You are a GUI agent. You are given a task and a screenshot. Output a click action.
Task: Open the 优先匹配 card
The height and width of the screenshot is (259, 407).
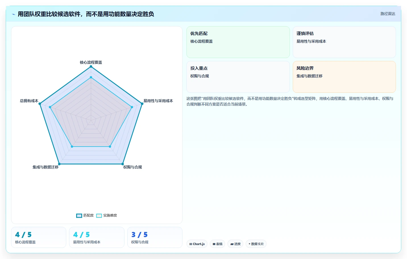[x=238, y=42]
